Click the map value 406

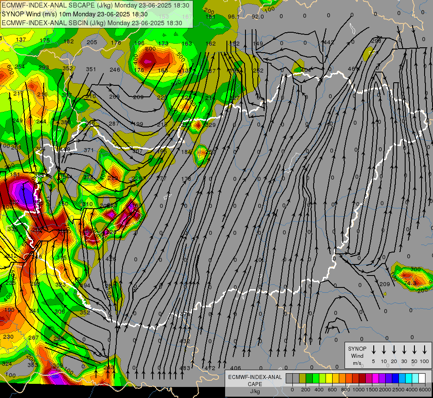click(x=236, y=368)
